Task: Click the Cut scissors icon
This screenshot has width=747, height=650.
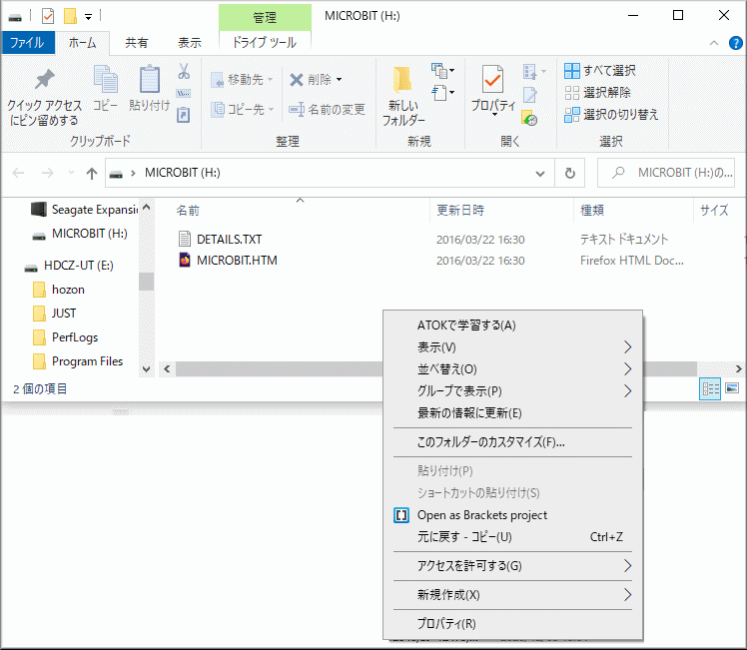Action: point(184,72)
